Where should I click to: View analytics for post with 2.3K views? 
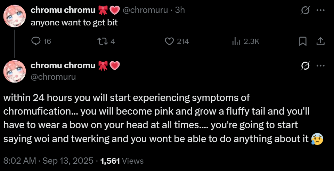click(x=236, y=41)
